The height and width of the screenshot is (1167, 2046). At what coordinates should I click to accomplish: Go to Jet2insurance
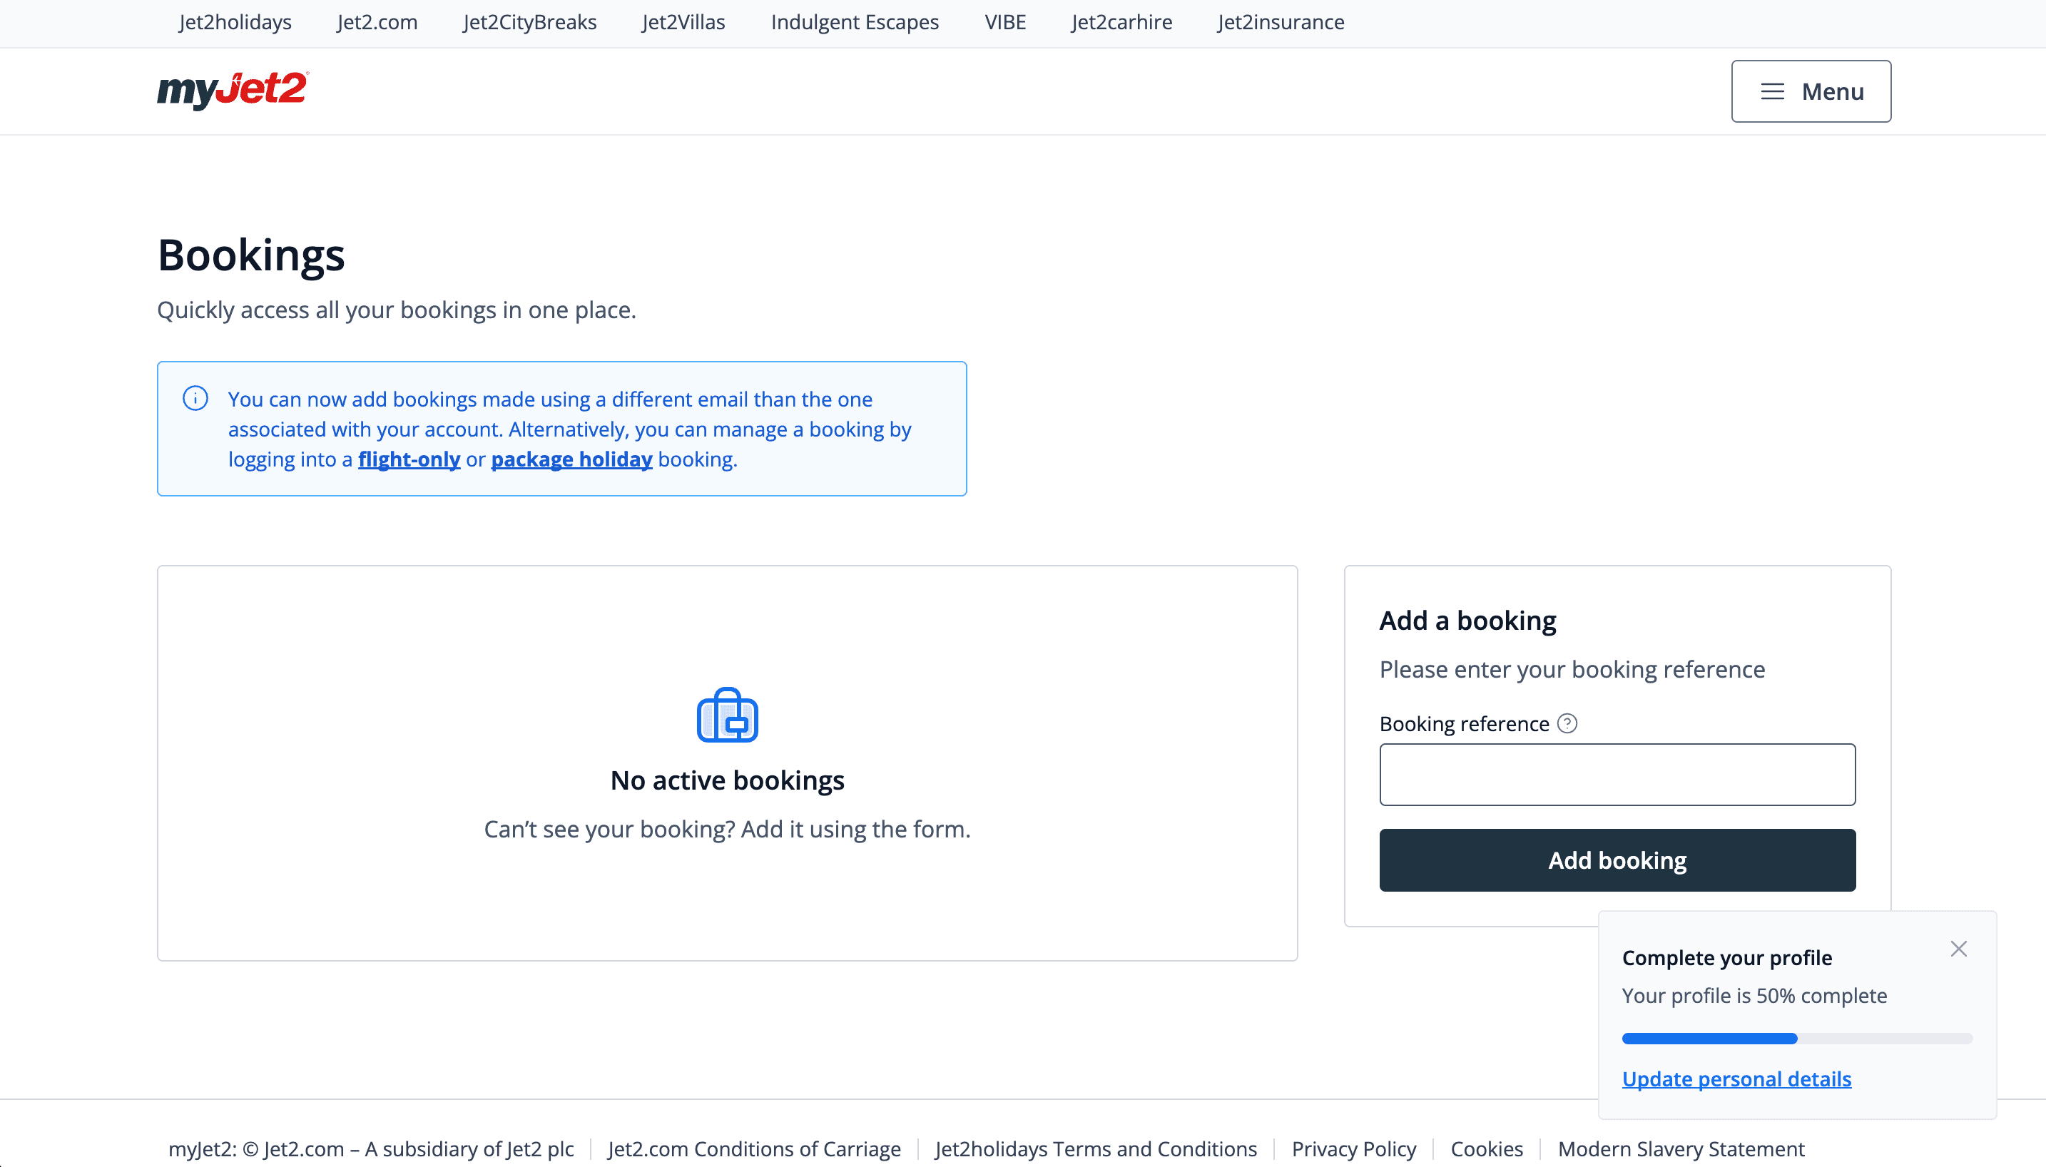coord(1280,21)
